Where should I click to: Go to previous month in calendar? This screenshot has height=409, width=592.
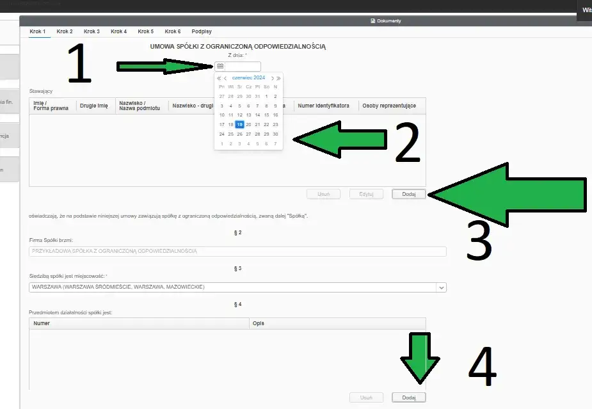(225, 78)
